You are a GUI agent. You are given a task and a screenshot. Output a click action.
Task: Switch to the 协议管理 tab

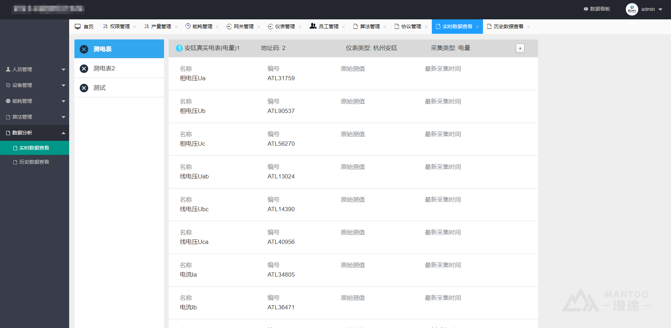point(411,27)
